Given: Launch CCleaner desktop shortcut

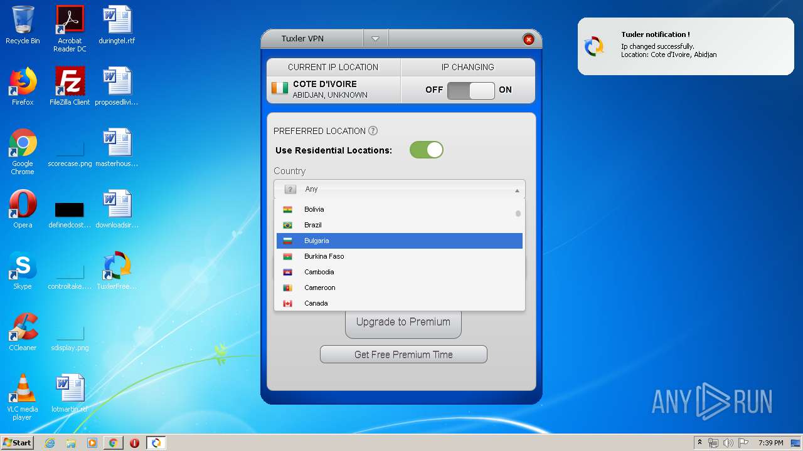Looking at the screenshot, I should pyautogui.click(x=23, y=332).
